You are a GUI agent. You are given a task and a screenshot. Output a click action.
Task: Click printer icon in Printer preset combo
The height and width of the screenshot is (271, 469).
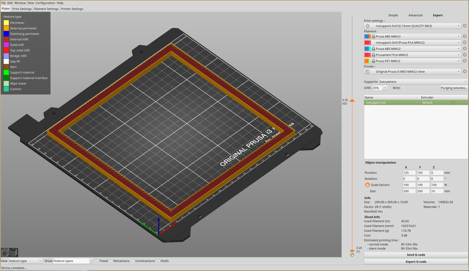pos(368,71)
